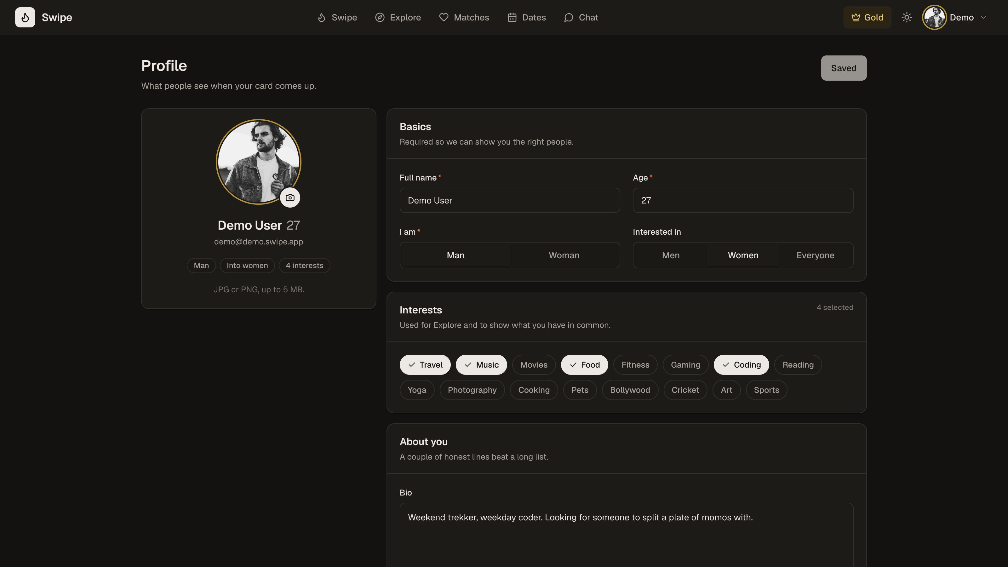Toggle the light theme sun icon
Viewport: 1008px width, 567px height.
click(907, 17)
